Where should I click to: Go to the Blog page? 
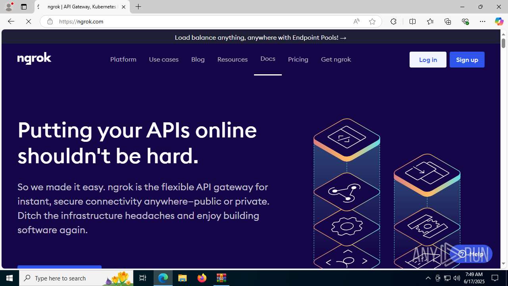tap(198, 59)
